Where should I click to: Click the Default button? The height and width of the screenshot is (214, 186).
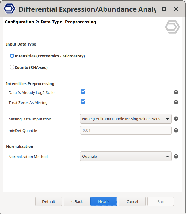coord(49,201)
